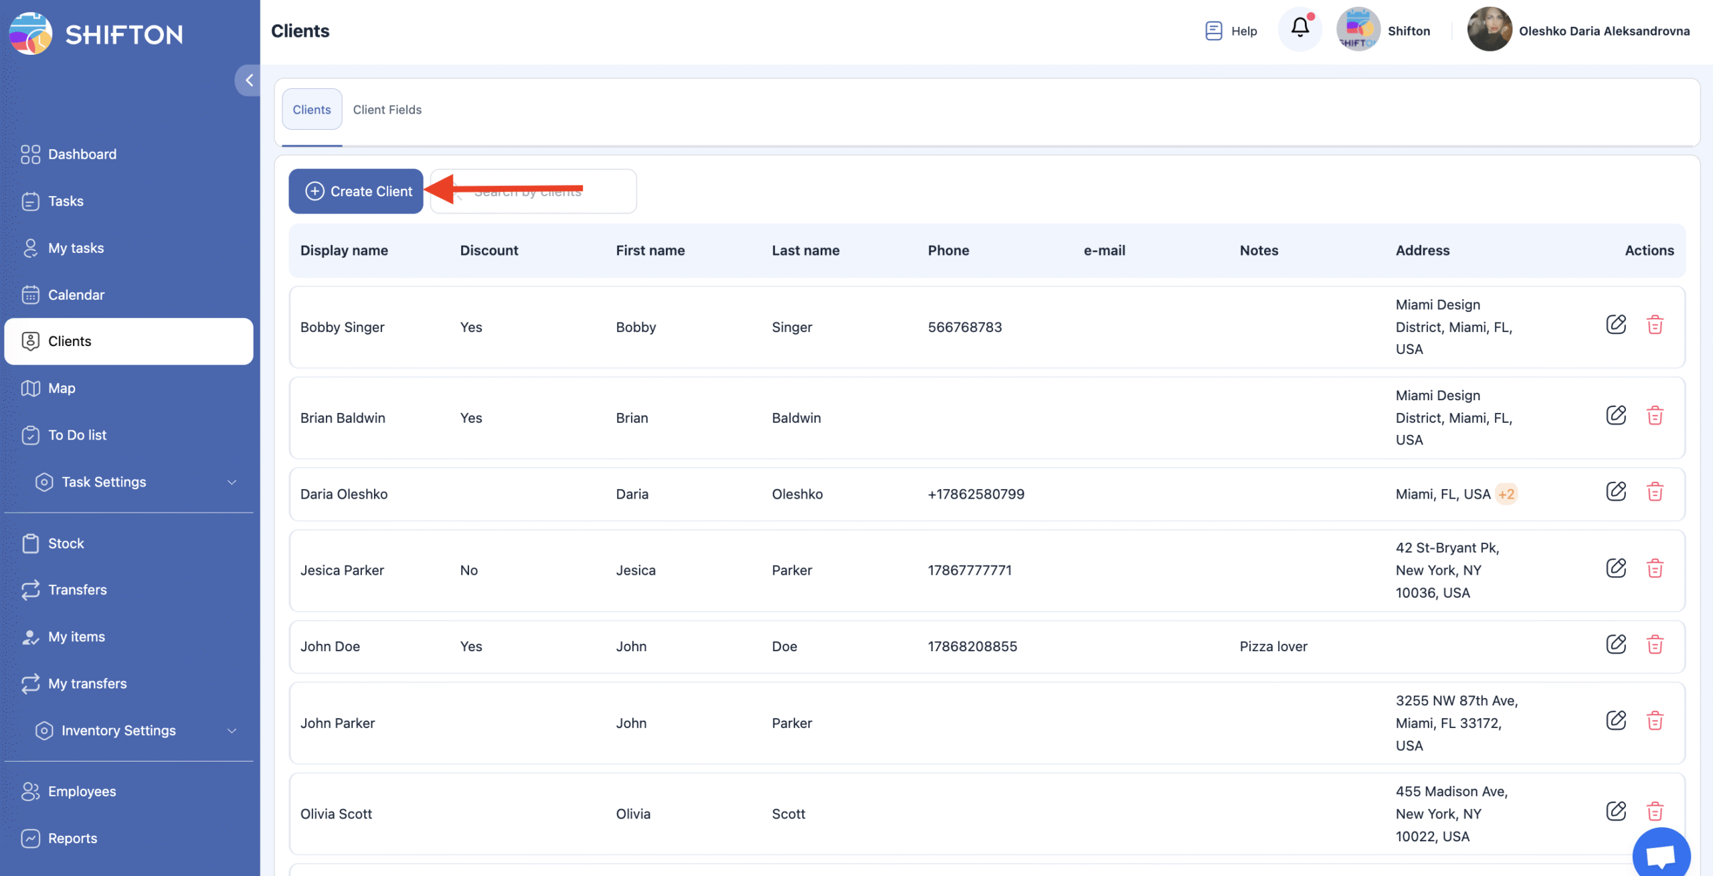Viewport: 1713px width, 876px height.
Task: Switch to the Client Fields tab
Action: (x=387, y=110)
